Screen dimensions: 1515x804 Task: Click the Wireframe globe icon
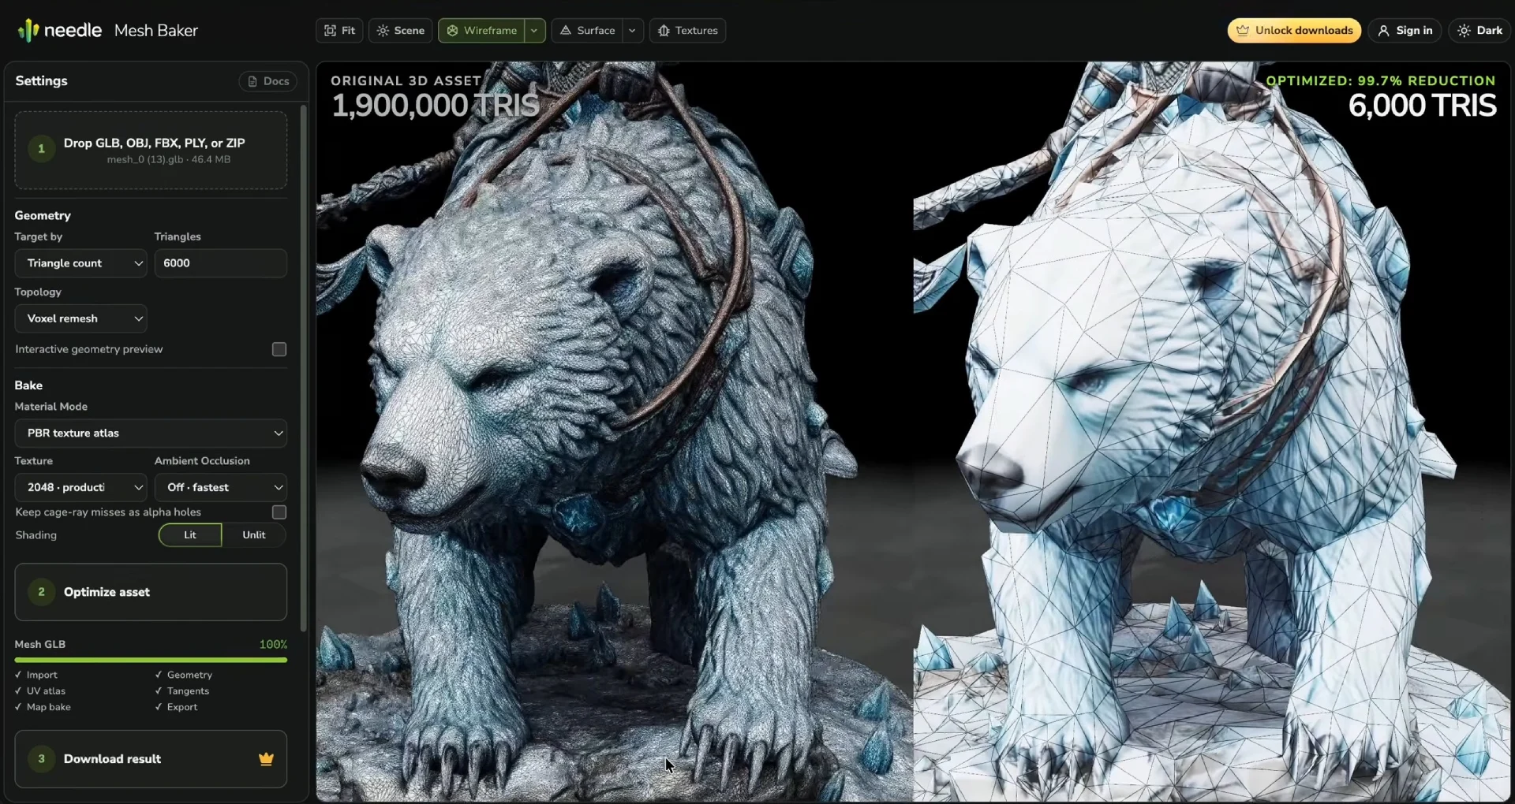452,31
